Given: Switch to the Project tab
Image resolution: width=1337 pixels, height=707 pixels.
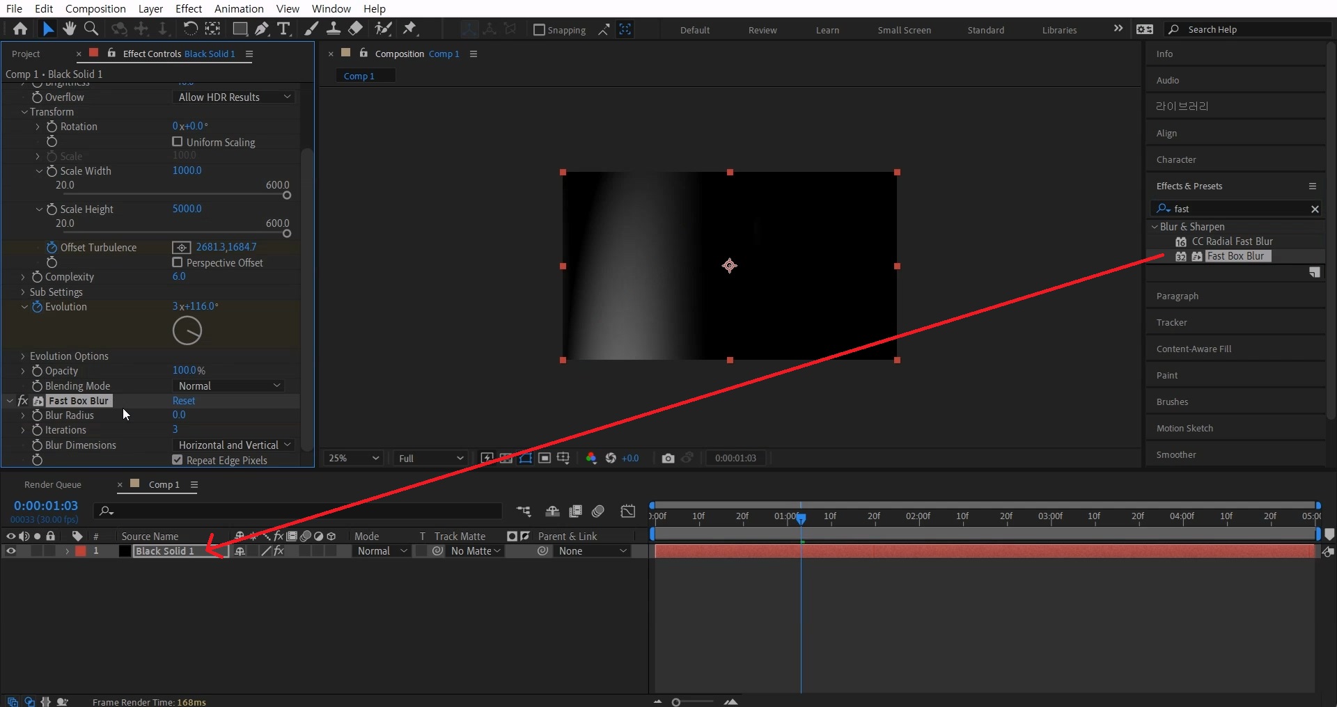Looking at the screenshot, I should pos(26,54).
